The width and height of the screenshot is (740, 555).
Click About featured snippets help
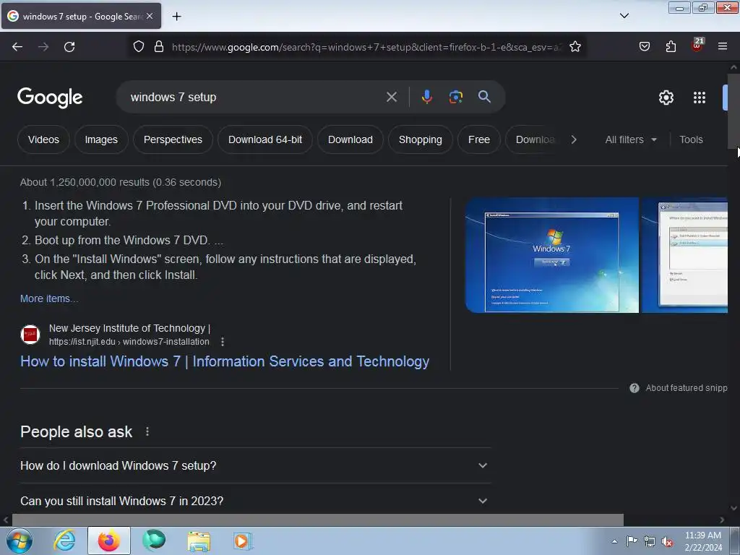pyautogui.click(x=679, y=388)
